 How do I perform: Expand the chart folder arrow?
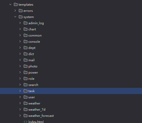(x=20, y=29)
